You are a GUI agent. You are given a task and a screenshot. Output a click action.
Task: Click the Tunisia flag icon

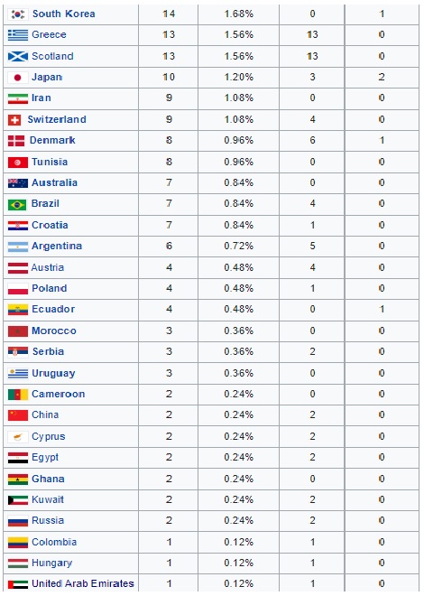(x=18, y=163)
